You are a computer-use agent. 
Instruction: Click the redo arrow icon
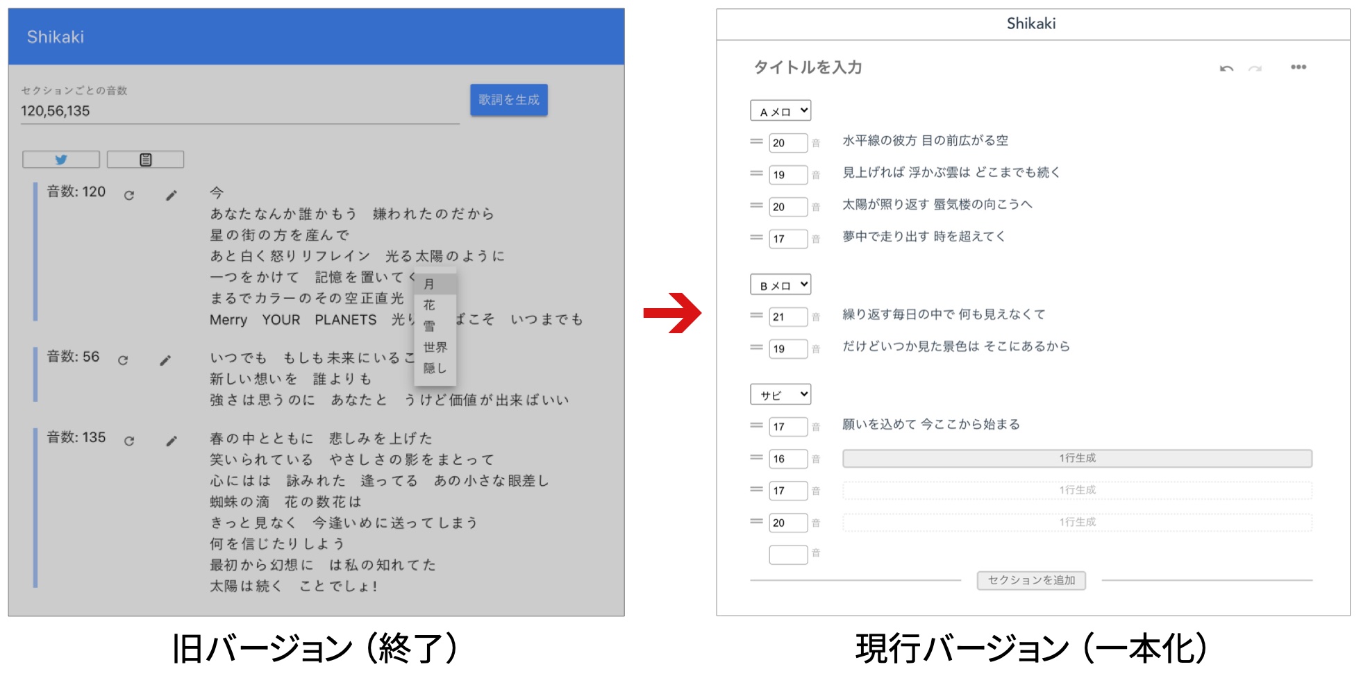pos(1255,68)
